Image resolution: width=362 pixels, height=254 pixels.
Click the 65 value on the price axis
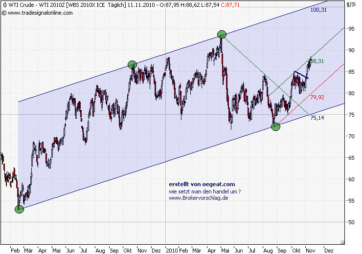(351, 158)
